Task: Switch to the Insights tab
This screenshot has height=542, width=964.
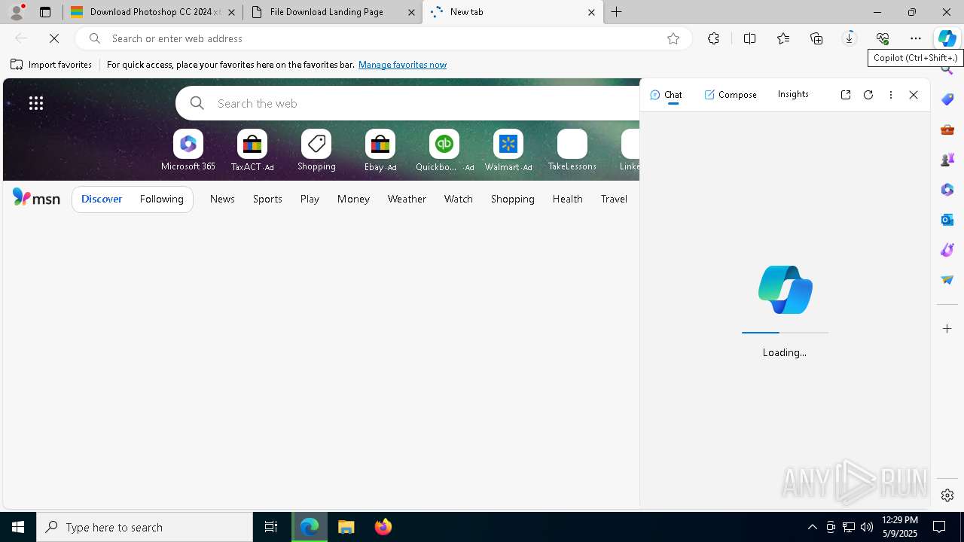Action: [x=793, y=94]
